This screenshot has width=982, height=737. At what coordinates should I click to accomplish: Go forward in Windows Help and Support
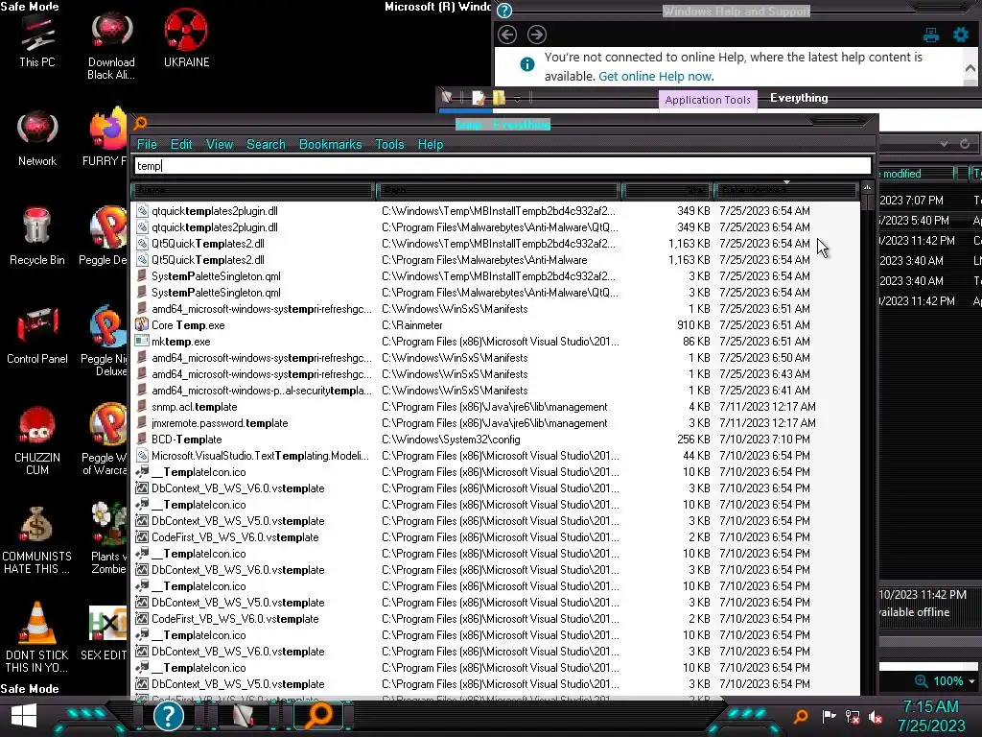pyautogui.click(x=537, y=35)
